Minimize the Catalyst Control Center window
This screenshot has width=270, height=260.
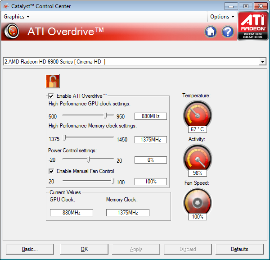[x=231, y=6]
